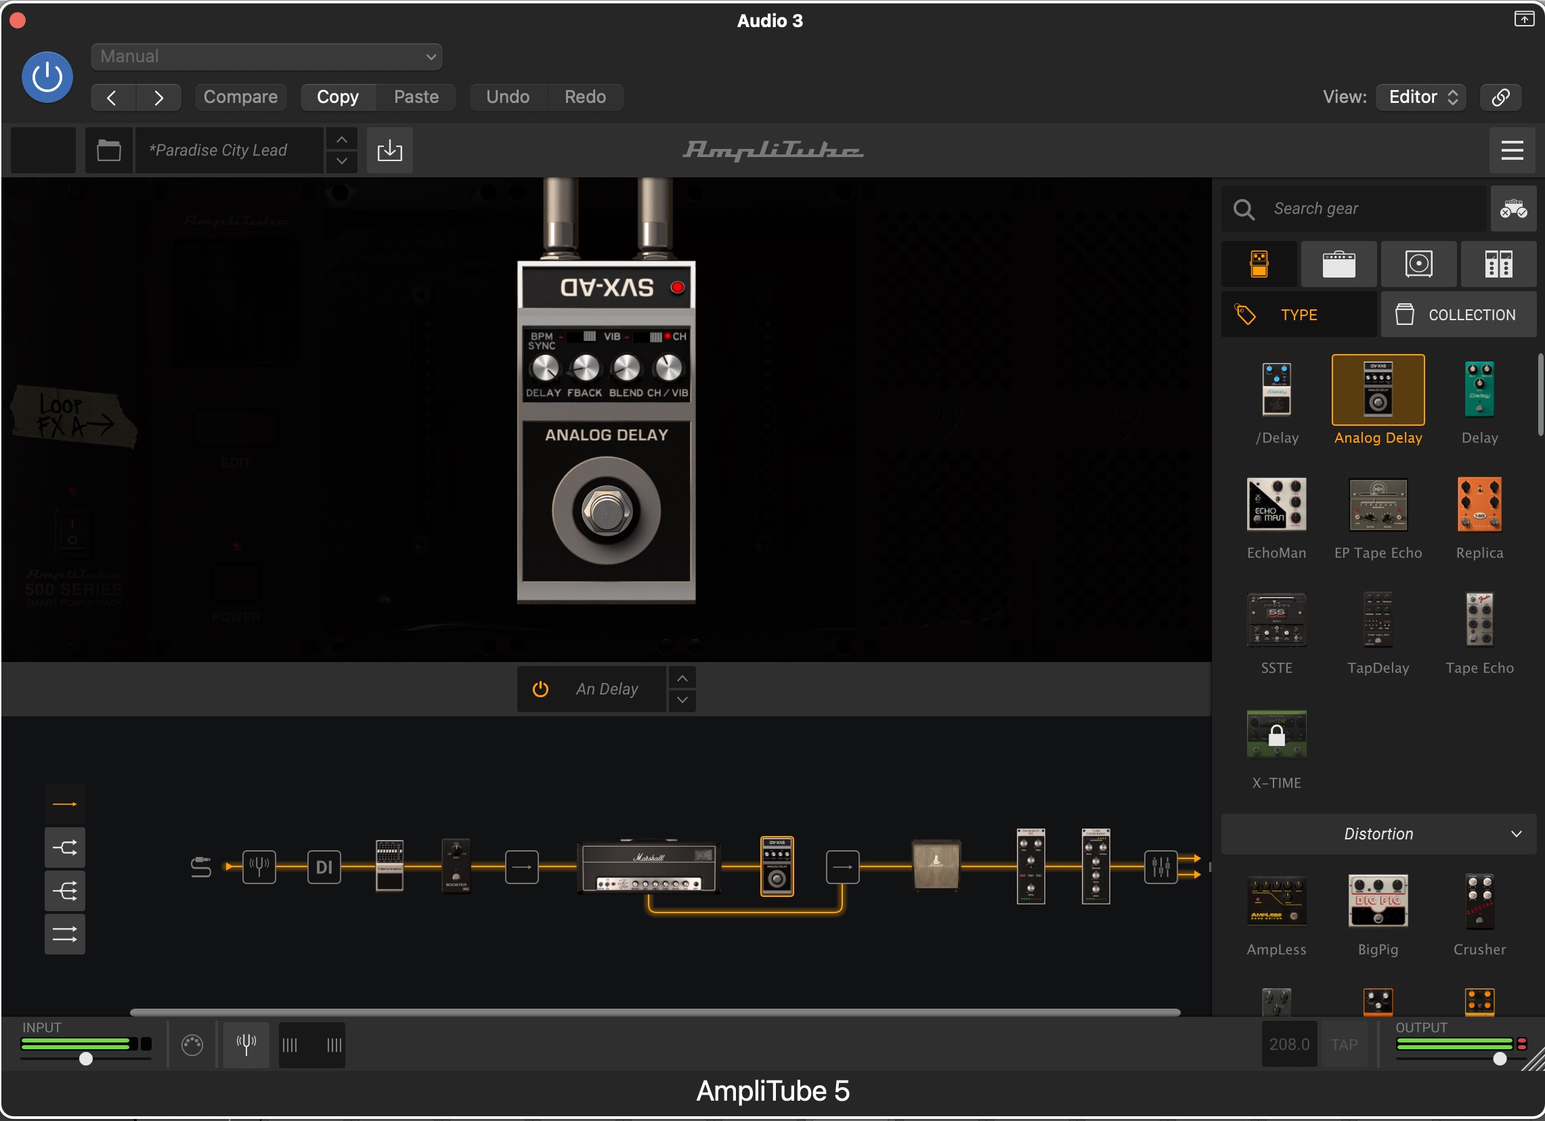Select the /Delay pedal thumbnail
This screenshot has height=1121, width=1545.
[1277, 389]
